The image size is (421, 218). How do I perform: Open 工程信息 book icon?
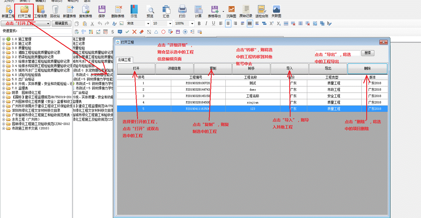(41, 10)
